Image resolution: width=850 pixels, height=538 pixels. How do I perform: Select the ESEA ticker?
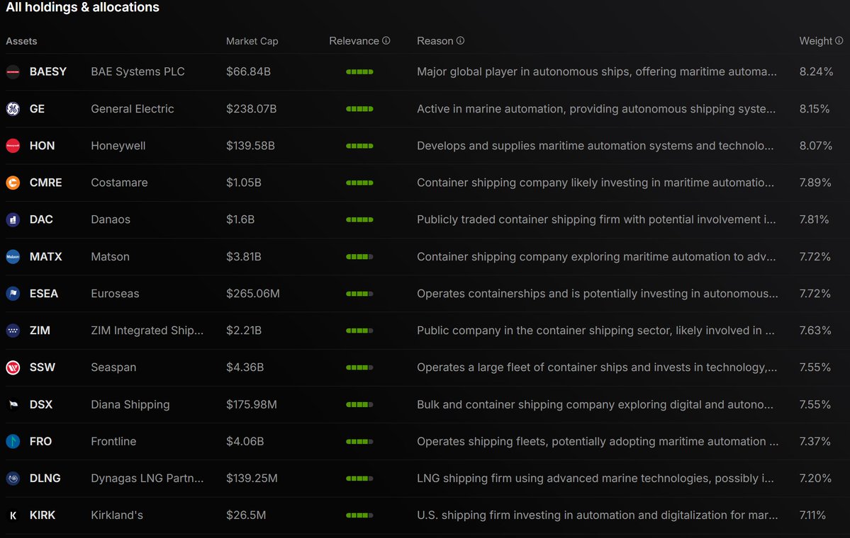pos(44,293)
